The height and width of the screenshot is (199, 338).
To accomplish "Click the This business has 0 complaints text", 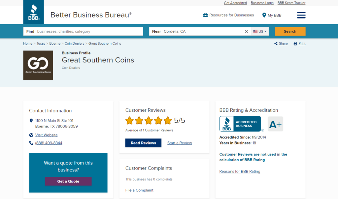I will coord(149,179).
